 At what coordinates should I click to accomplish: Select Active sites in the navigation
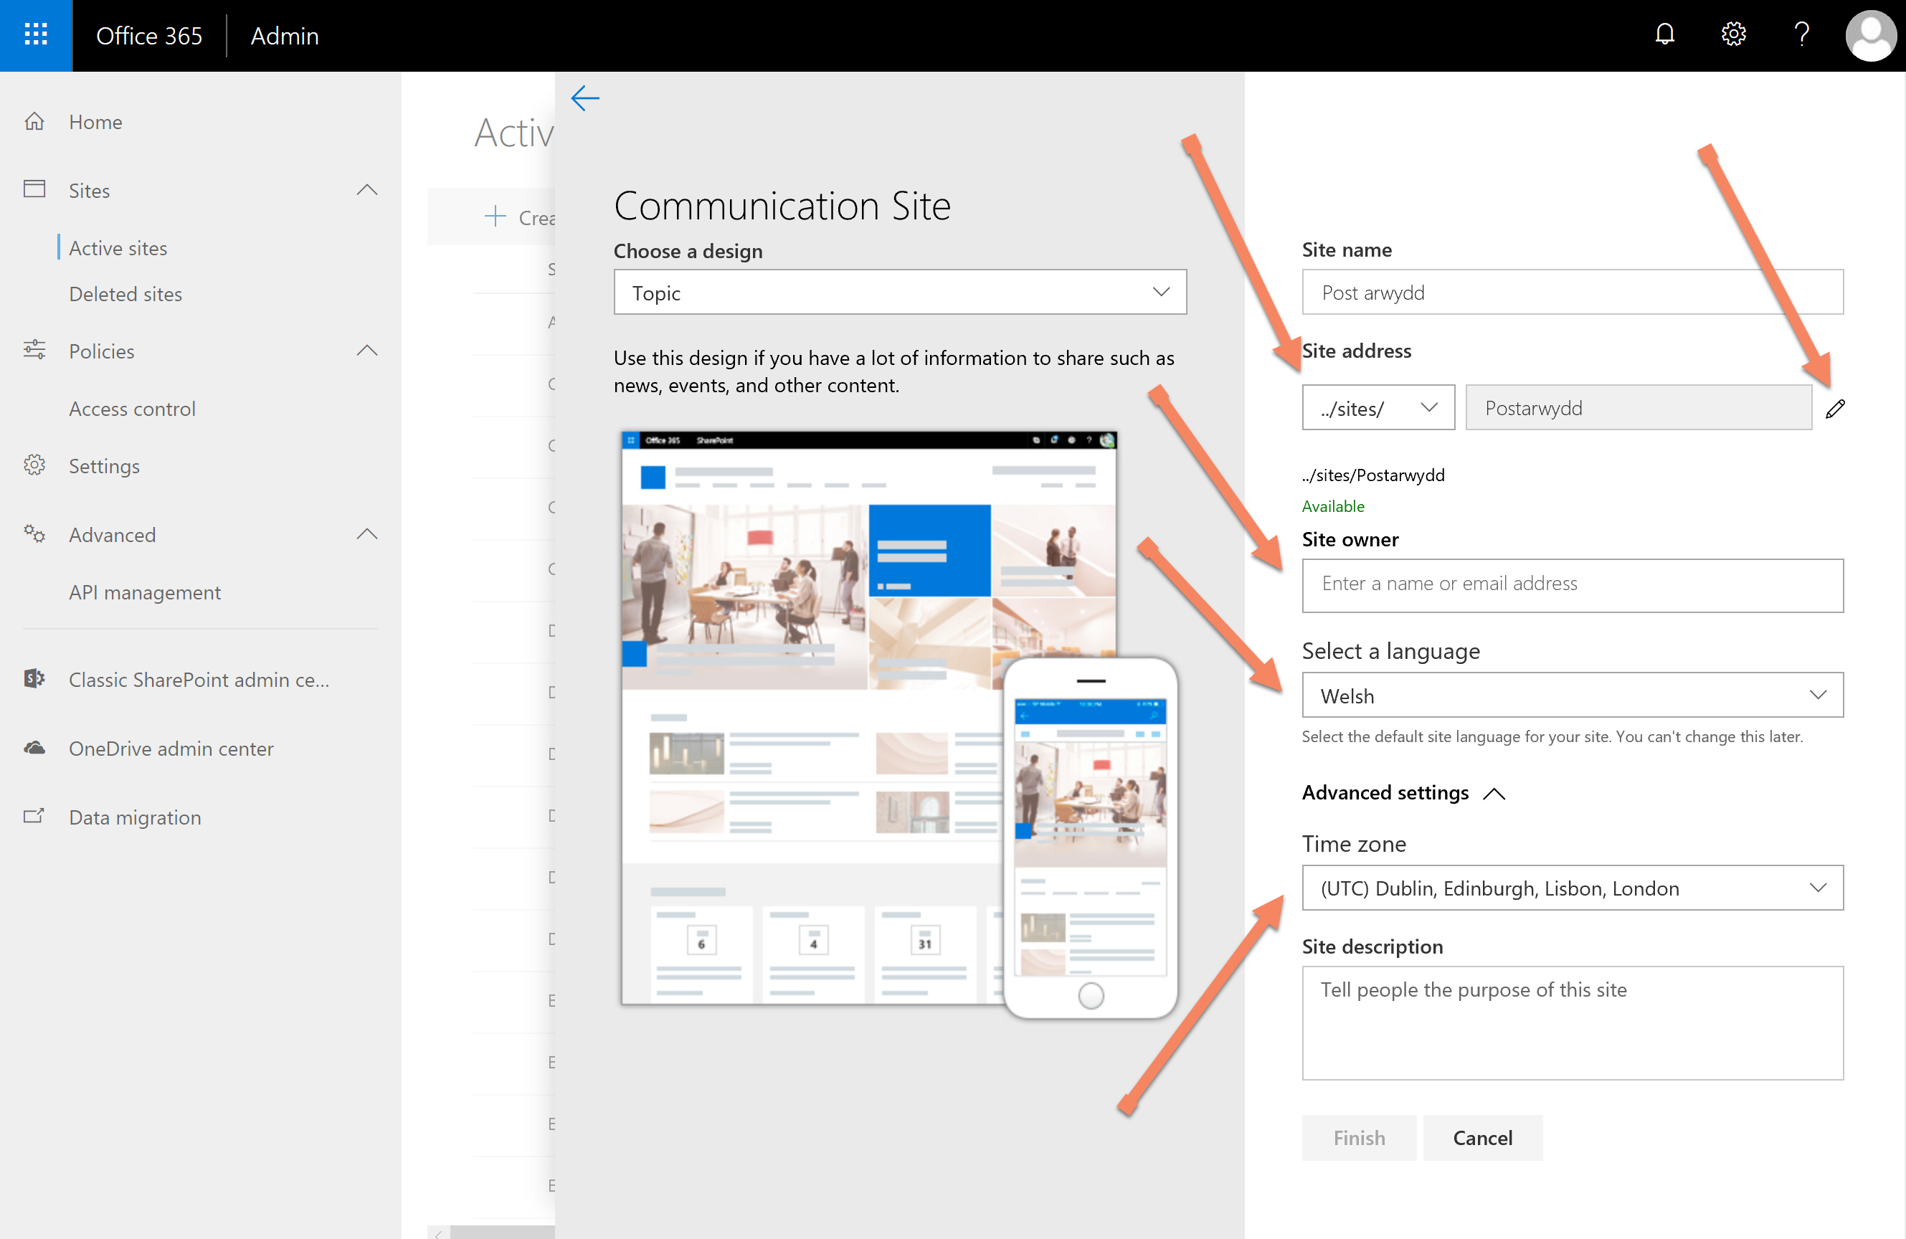coord(118,247)
